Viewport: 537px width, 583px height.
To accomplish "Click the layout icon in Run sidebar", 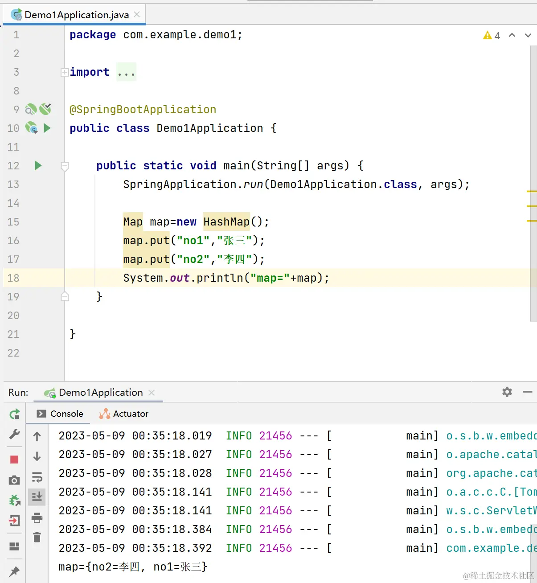I will (x=14, y=546).
